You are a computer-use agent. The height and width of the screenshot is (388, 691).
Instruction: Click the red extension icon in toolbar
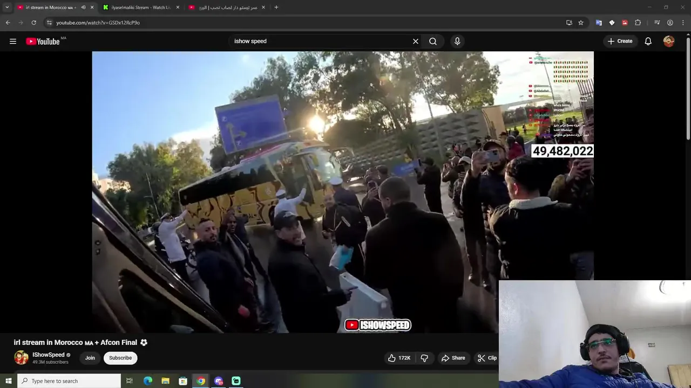coord(625,23)
